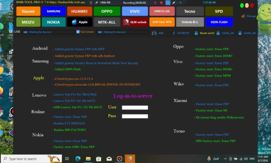Click 'Factory reset | Erase MI' entry
The width and height of the screenshot is (271, 163).
point(211,110)
